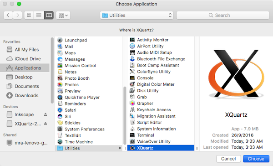Open iCloud Drive in sidebar
Image resolution: width=273 pixels, height=166 pixels.
25,59
